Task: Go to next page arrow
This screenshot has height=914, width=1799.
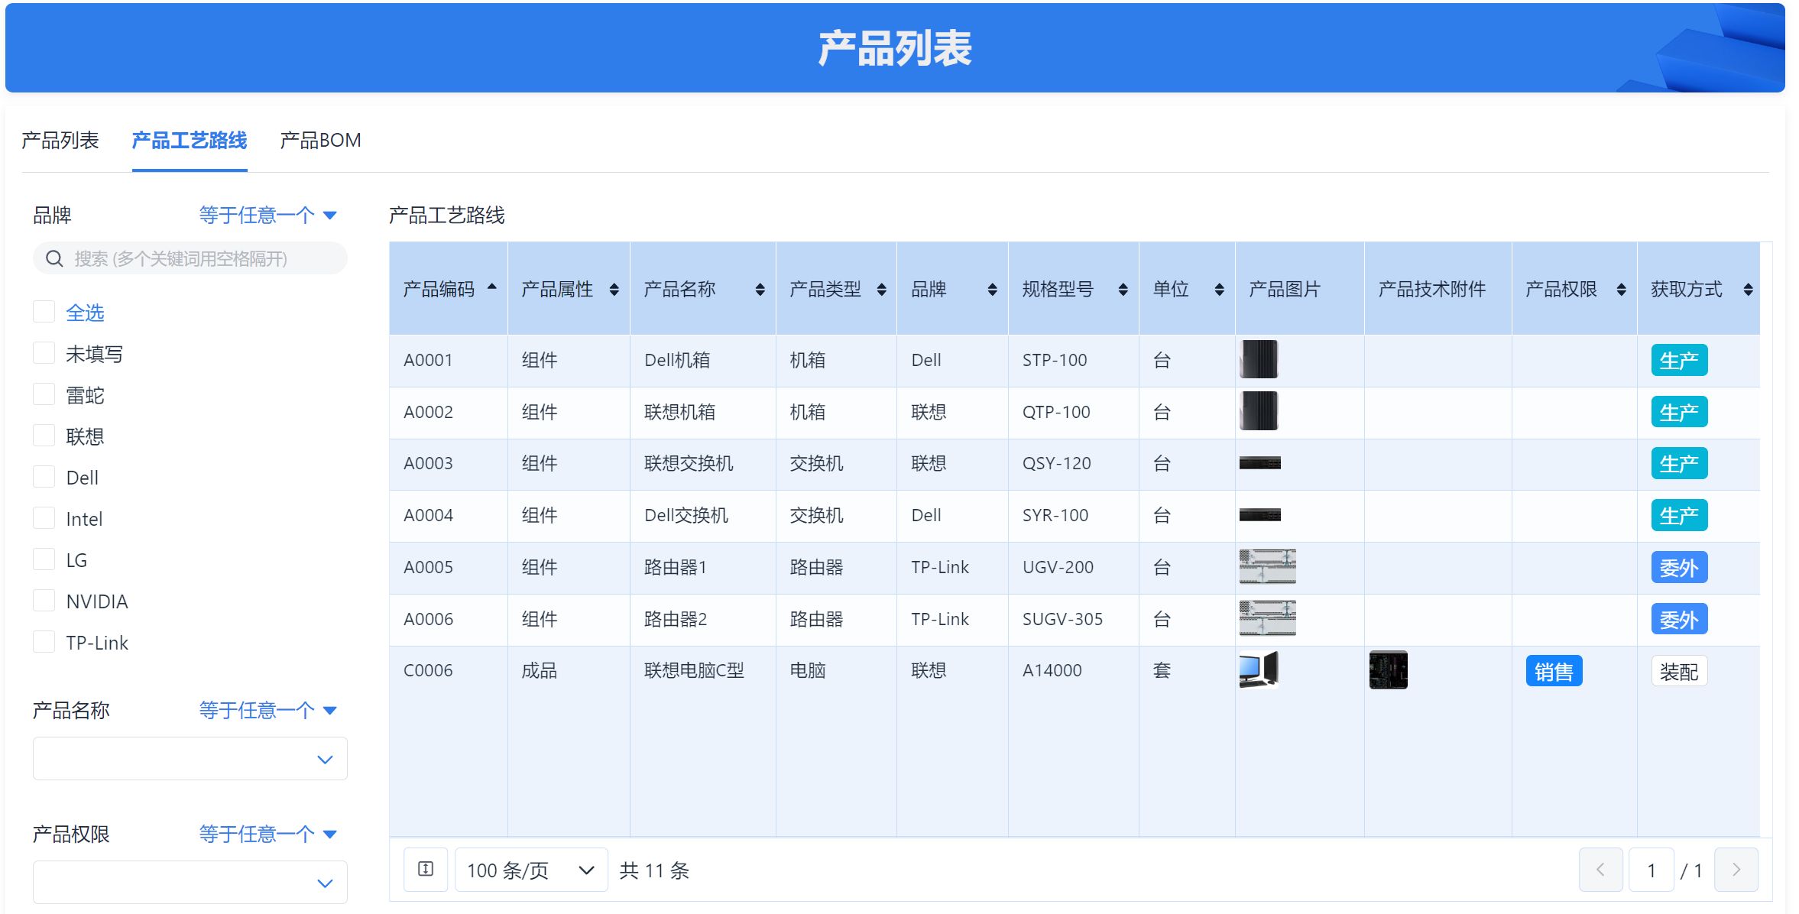Action: click(x=1736, y=870)
